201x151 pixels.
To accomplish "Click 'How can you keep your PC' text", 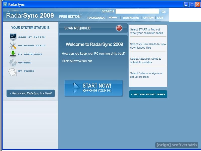I will pyautogui.click(x=93, y=54).
